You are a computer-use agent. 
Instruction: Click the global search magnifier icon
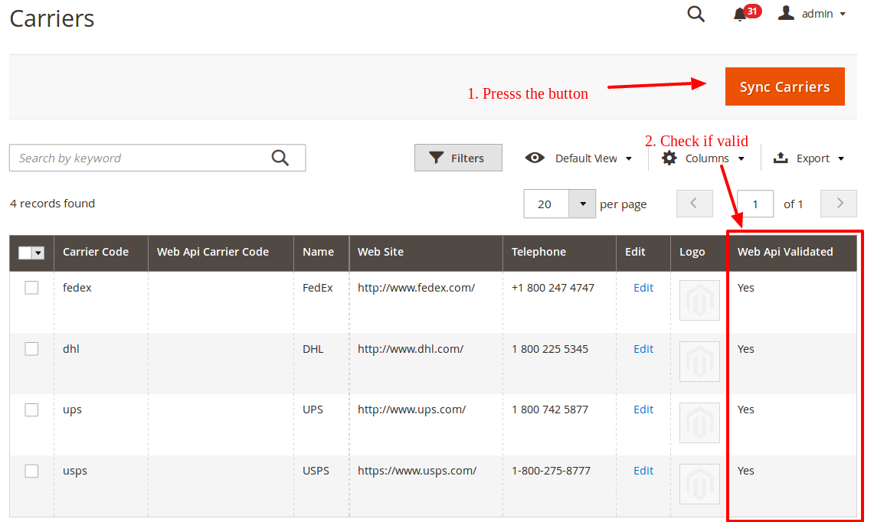coord(696,14)
